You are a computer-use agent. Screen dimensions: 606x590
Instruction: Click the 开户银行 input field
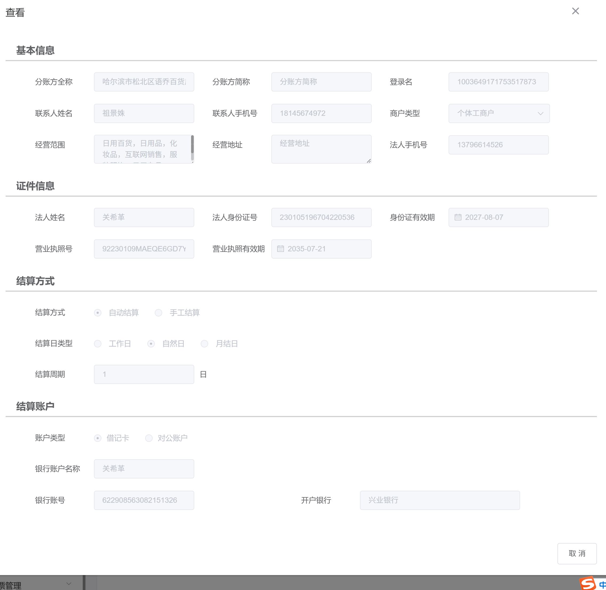click(x=439, y=500)
